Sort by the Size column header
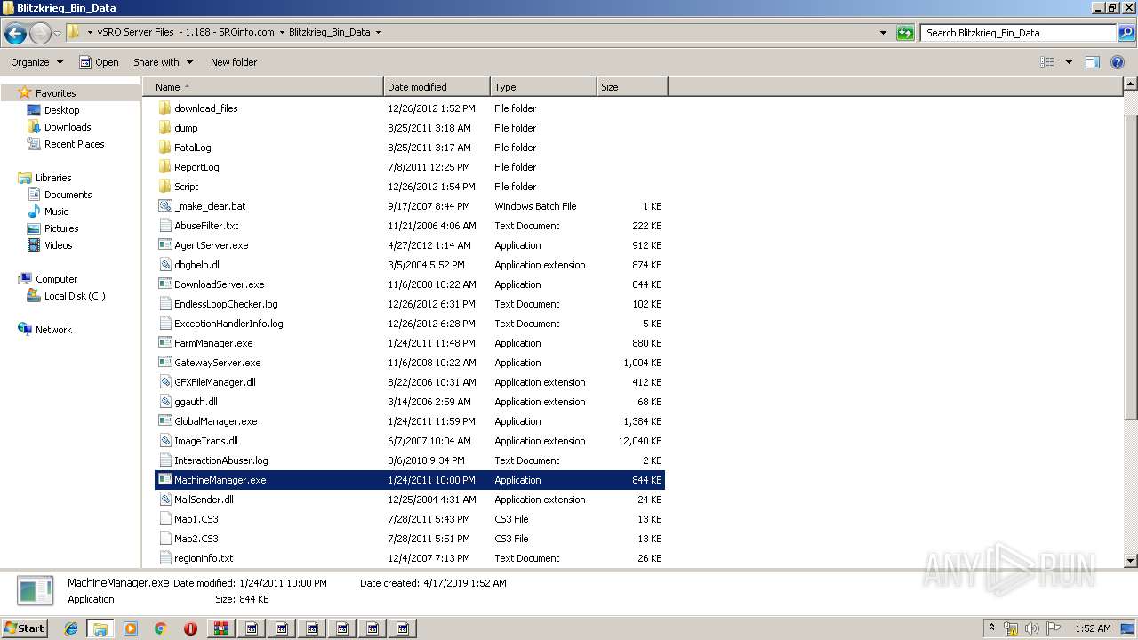1138x640 pixels. click(x=632, y=87)
